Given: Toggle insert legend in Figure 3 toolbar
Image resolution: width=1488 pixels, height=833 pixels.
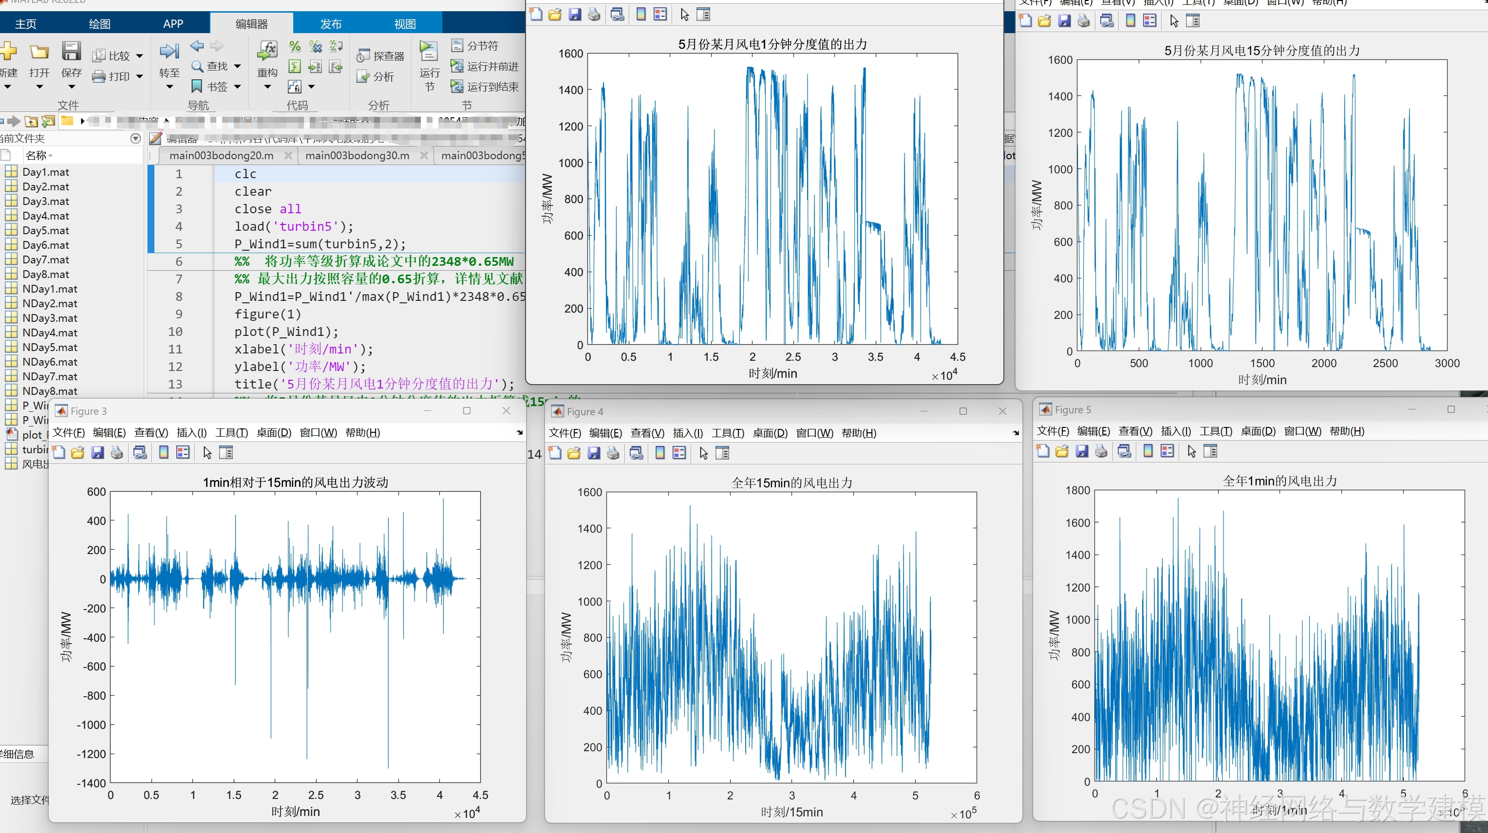Looking at the screenshot, I should (183, 453).
